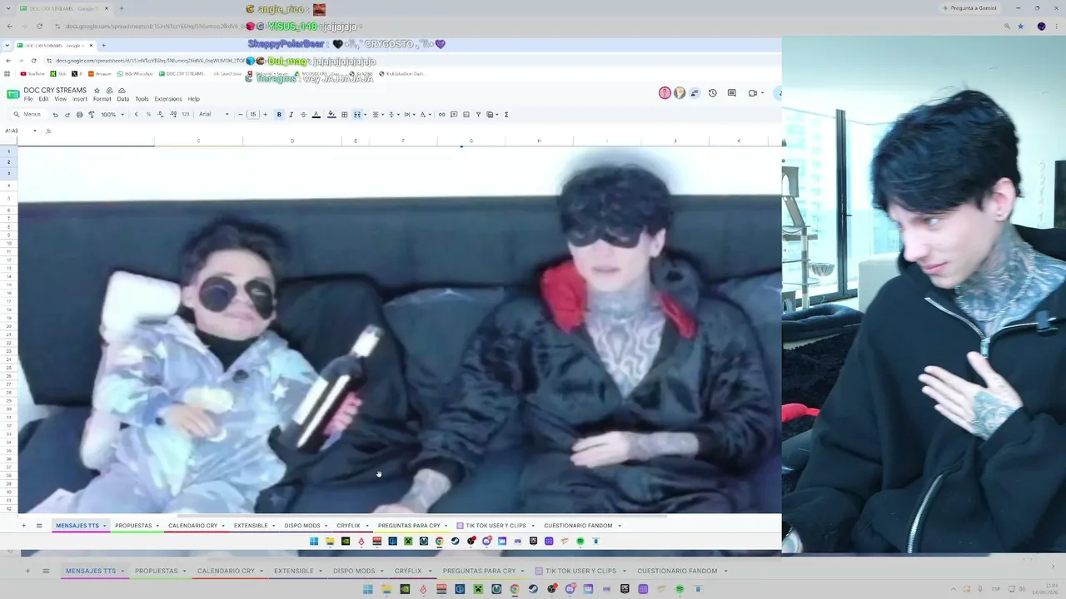Select the Paint format roller tool
The height and width of the screenshot is (599, 1066).
(92, 115)
